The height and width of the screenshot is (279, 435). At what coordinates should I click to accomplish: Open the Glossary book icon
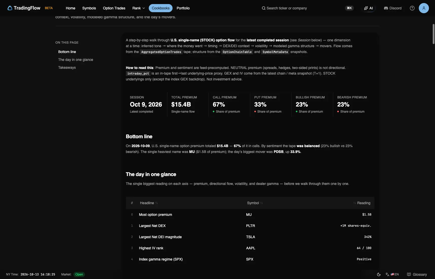(x=409, y=274)
